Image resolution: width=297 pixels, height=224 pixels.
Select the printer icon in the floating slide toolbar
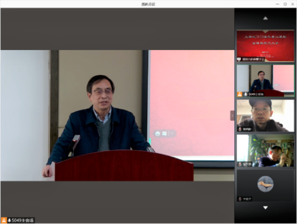[x=158, y=134]
